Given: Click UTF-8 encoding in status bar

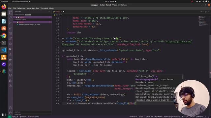Looking at the screenshot, I should [148, 117].
